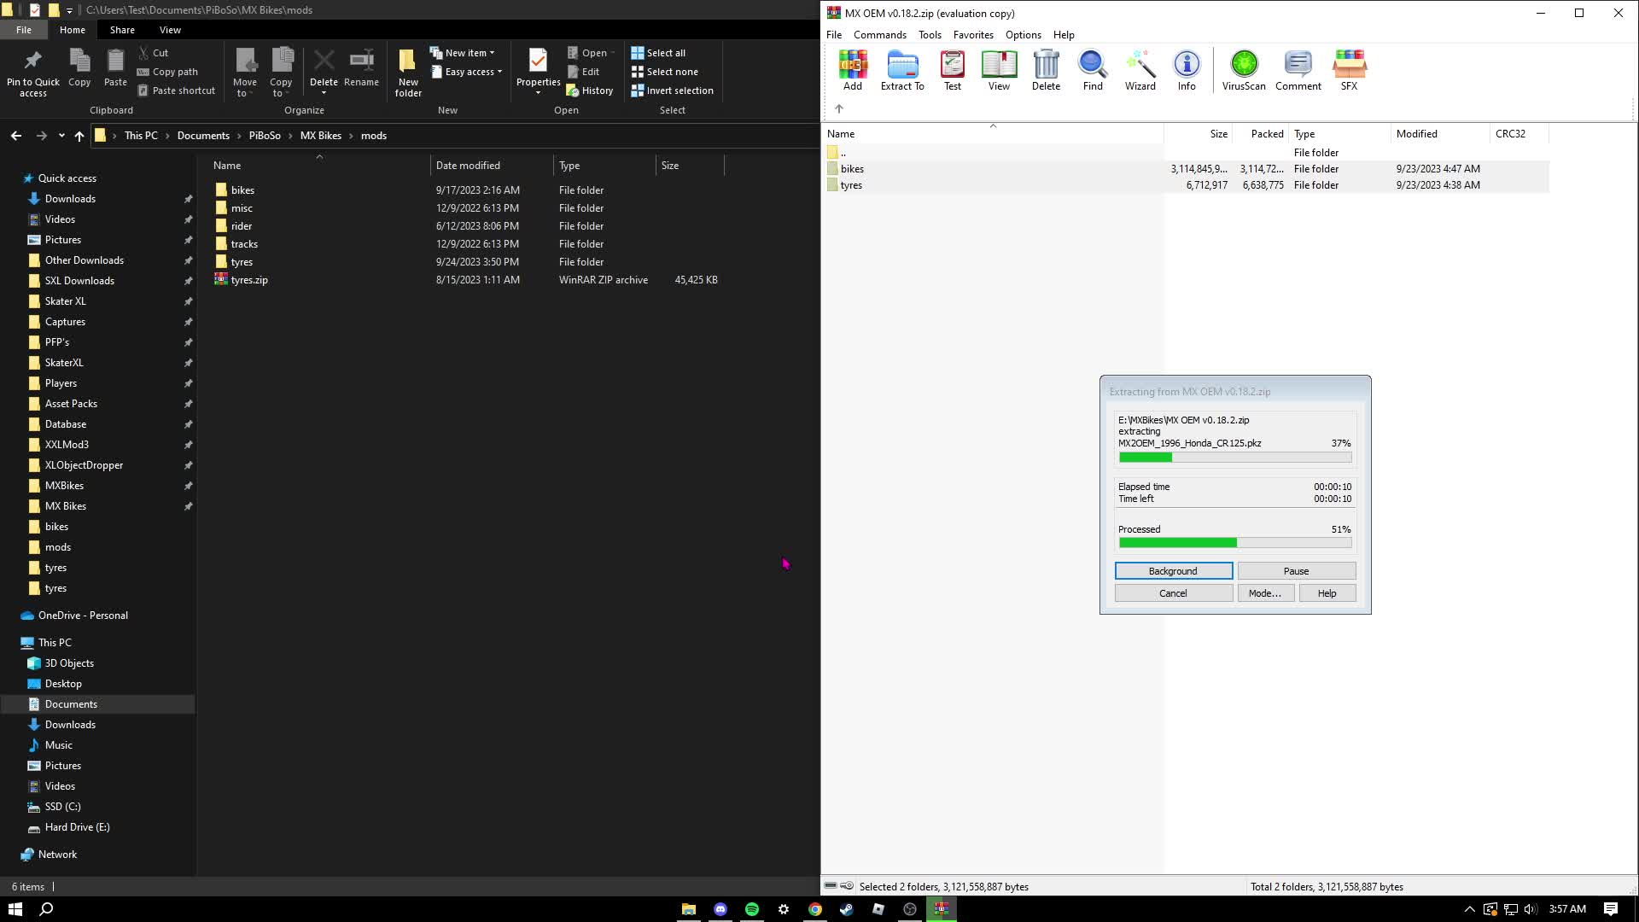Viewport: 1639px width, 922px height.
Task: Click the WinRAR Extract To icon
Action: pyautogui.click(x=902, y=70)
